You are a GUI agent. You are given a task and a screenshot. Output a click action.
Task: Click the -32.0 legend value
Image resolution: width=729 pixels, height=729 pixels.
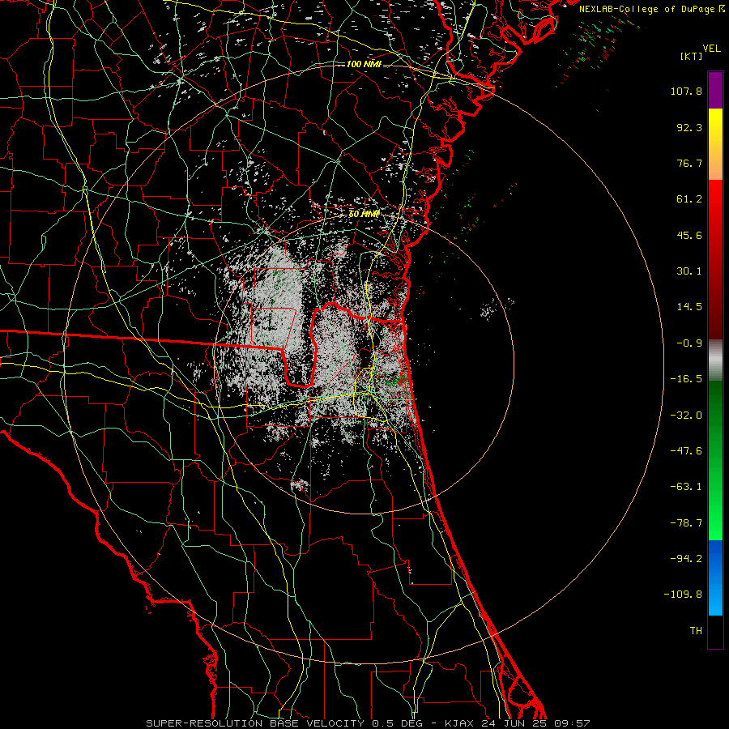click(x=686, y=416)
